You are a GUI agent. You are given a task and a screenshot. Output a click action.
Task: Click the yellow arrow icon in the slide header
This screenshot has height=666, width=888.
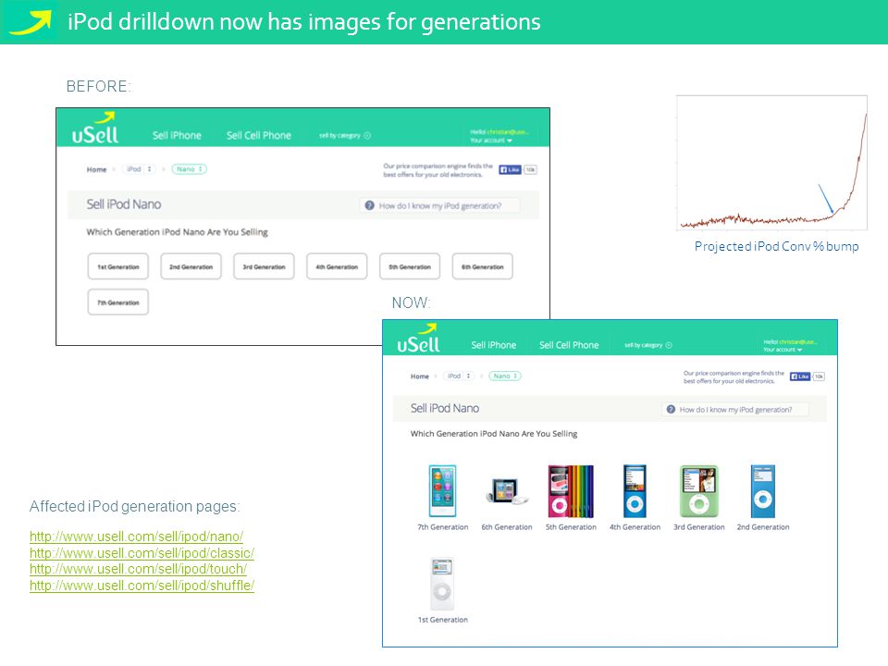pos(30,22)
